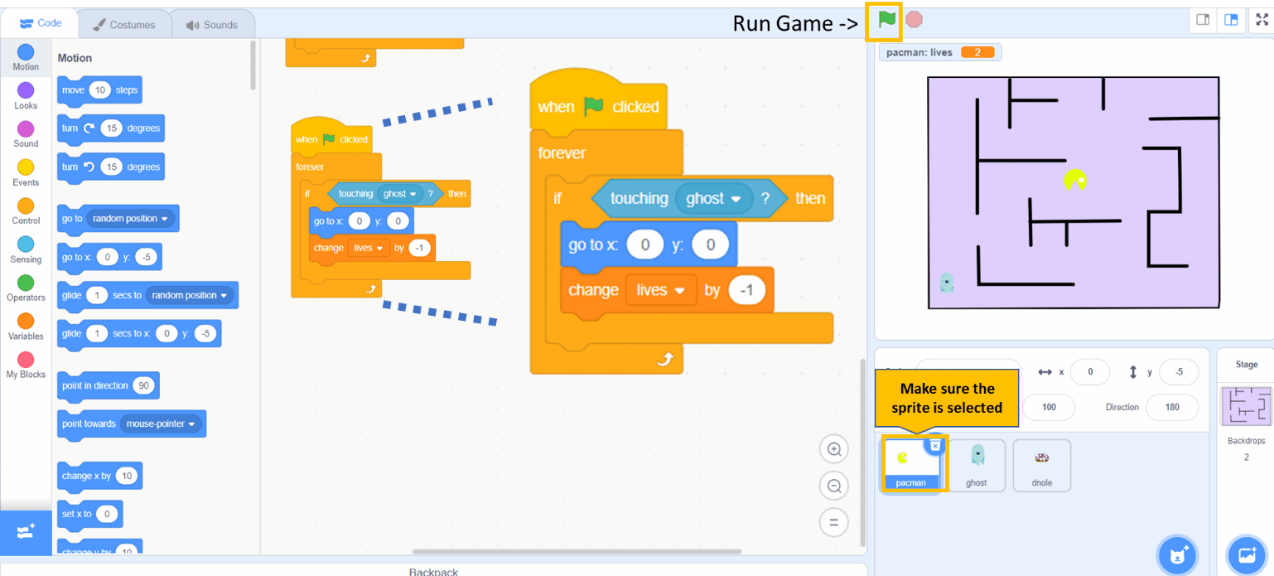Click the red stop button
The width and height of the screenshot is (1274, 576).
914,19
